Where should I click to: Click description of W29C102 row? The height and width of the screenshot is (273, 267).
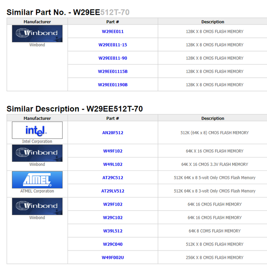(215, 218)
